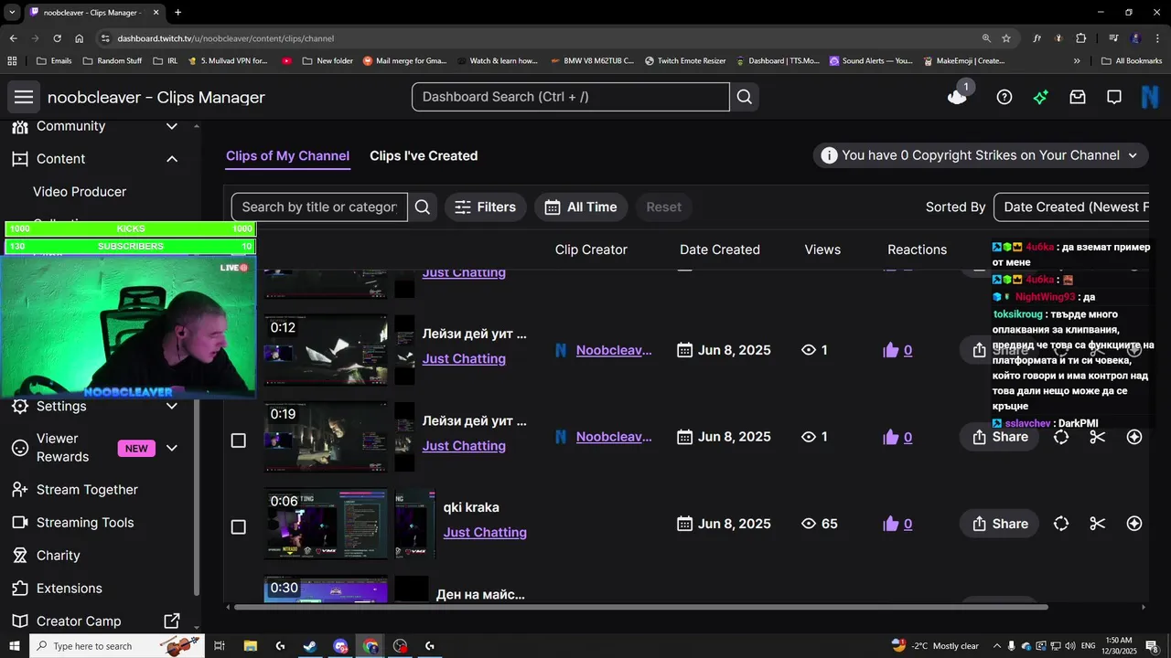
Task: Open the Filters panel
Action: coord(486,207)
